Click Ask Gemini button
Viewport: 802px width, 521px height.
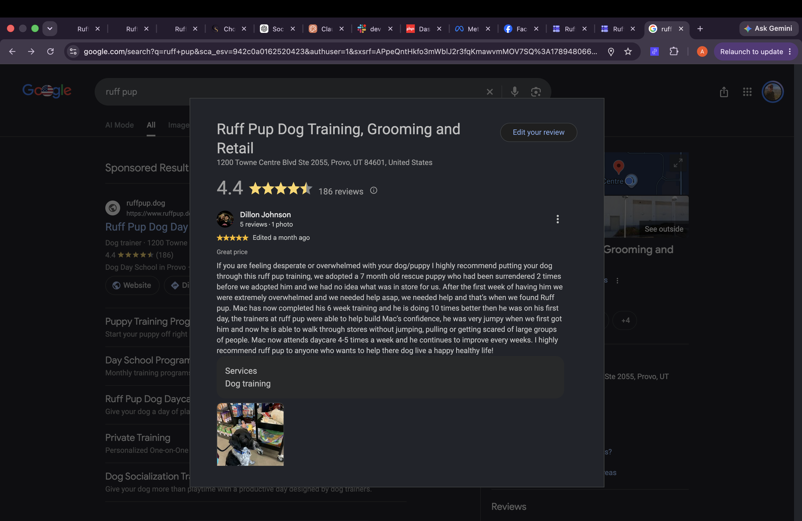point(769,29)
